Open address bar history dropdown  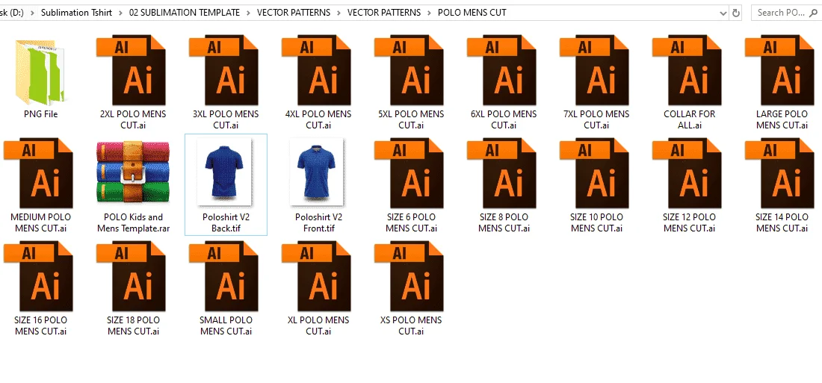click(x=723, y=13)
